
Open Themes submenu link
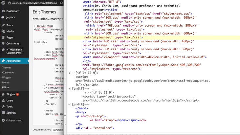click(7, 68)
